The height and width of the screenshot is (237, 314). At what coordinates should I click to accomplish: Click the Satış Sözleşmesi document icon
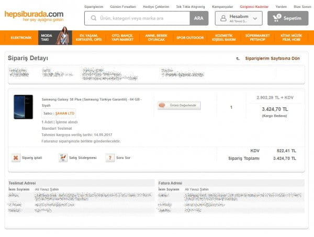63,157
